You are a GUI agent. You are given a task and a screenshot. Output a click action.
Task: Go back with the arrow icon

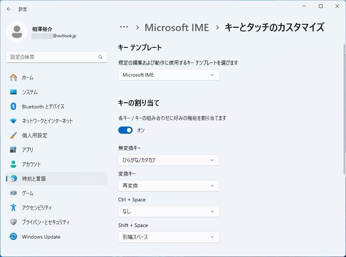tap(9, 9)
